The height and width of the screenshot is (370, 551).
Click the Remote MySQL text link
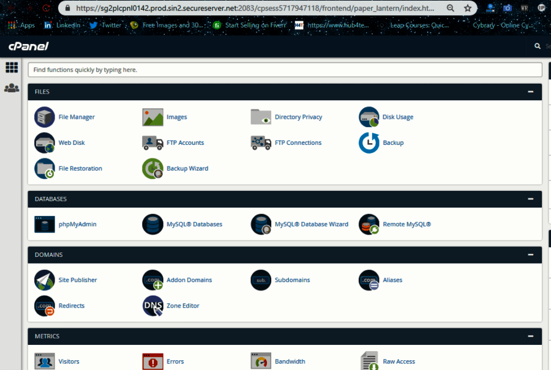coord(407,224)
